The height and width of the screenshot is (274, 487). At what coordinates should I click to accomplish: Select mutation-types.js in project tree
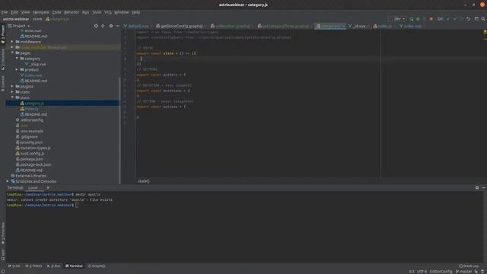click(33, 148)
